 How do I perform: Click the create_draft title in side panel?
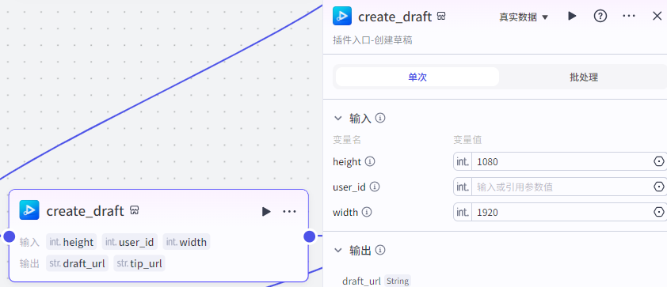click(395, 17)
